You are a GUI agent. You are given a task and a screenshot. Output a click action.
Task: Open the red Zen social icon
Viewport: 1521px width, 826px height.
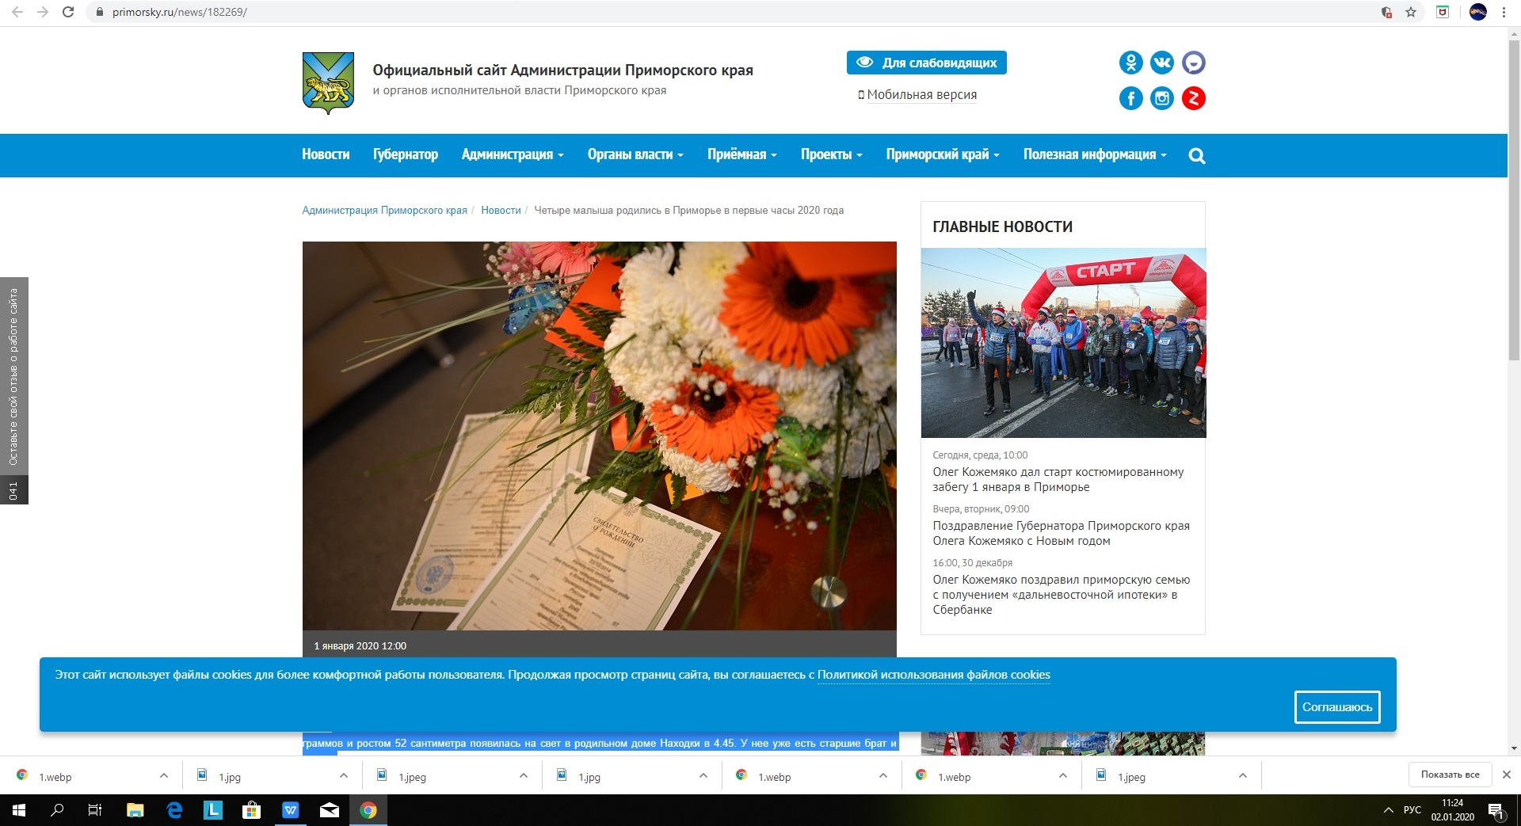click(1194, 98)
